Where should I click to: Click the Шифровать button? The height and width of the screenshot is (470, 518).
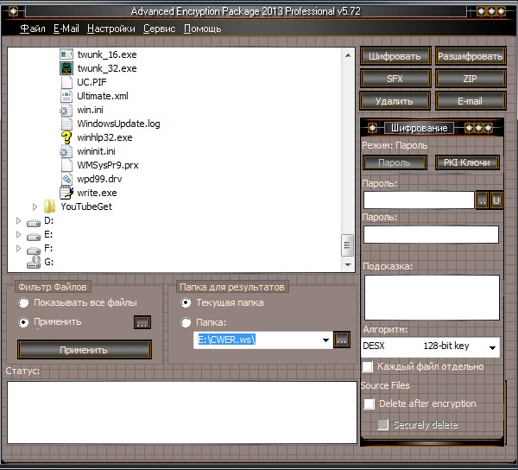[394, 56]
